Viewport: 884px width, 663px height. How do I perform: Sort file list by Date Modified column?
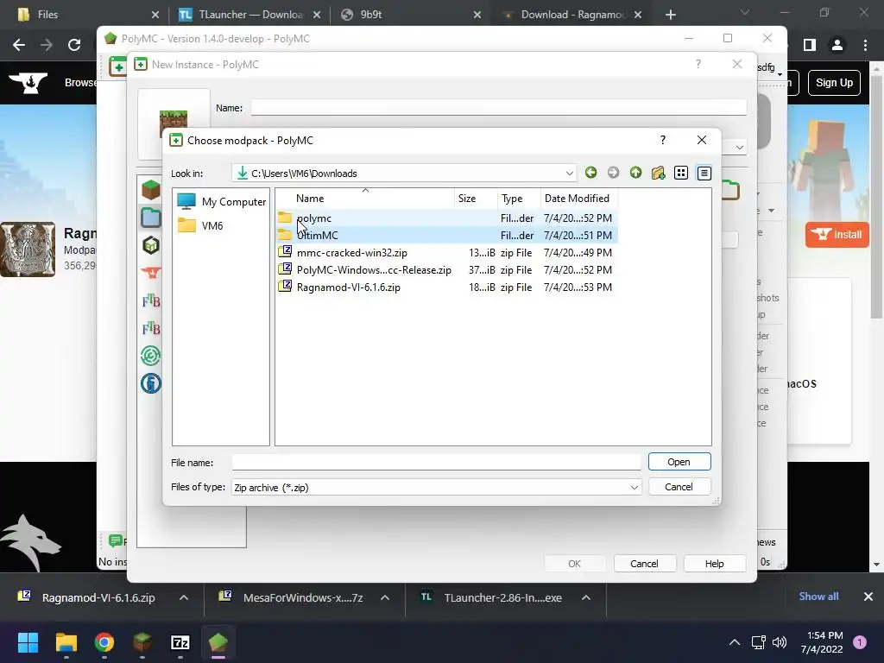point(579,199)
